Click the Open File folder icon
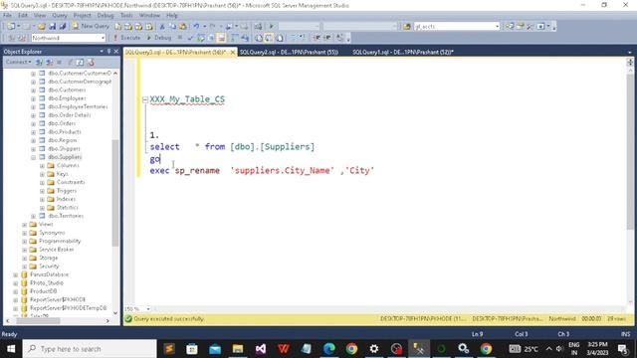 (42, 27)
